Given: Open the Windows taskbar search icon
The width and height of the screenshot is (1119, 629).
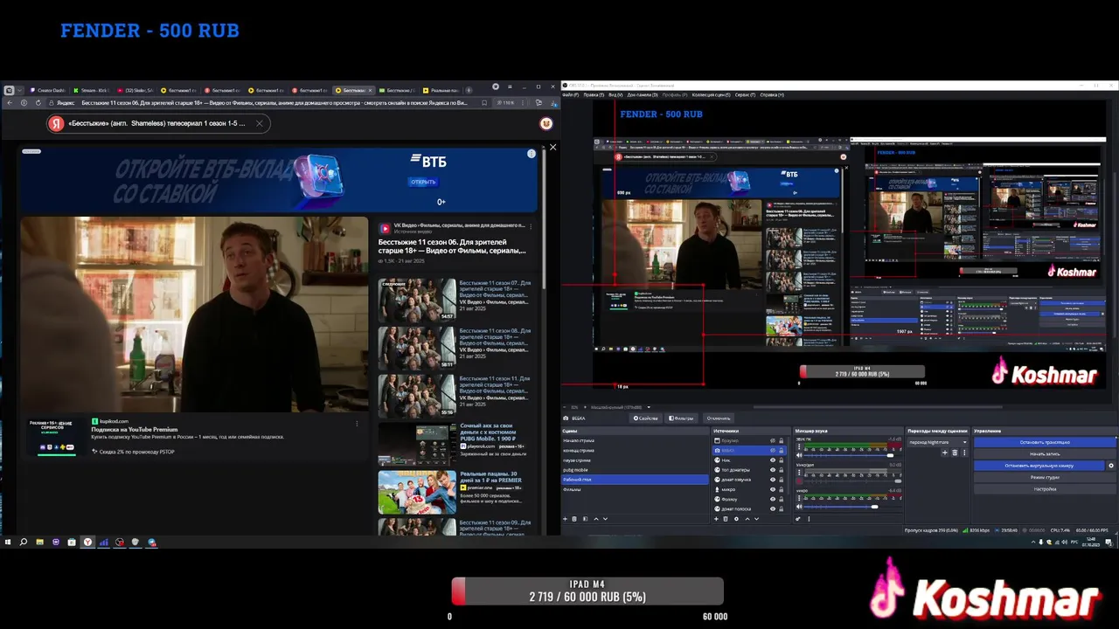Looking at the screenshot, I should pyautogui.click(x=23, y=543).
